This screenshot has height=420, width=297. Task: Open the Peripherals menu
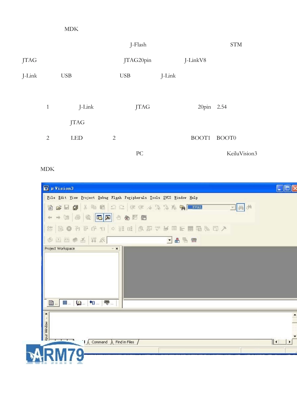click(135, 198)
